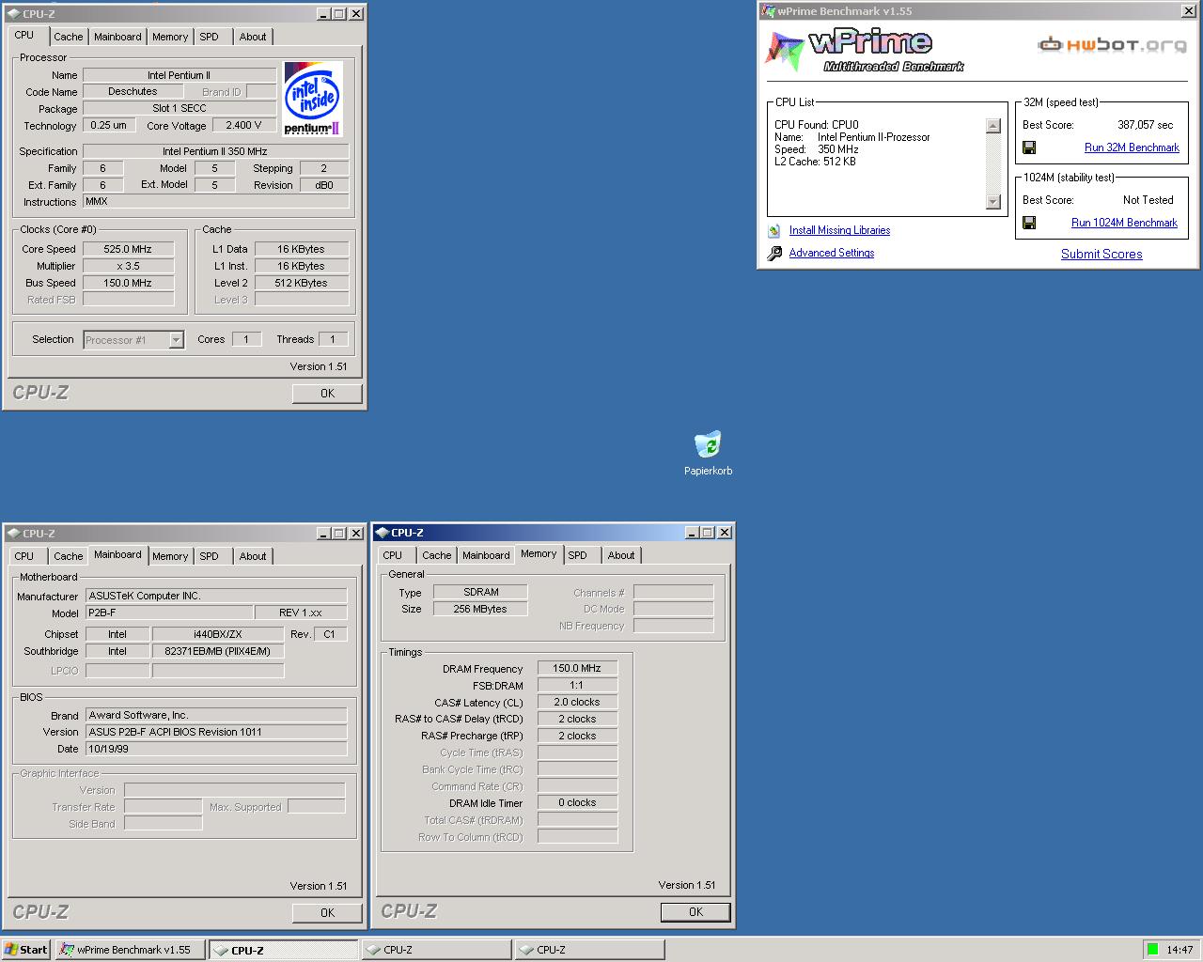Click the Advanced Settings wrench icon
This screenshot has height=962, width=1203.
tap(774, 253)
